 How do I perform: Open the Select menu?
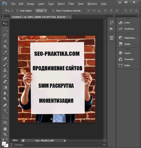pyautogui.click(x=61, y=4)
